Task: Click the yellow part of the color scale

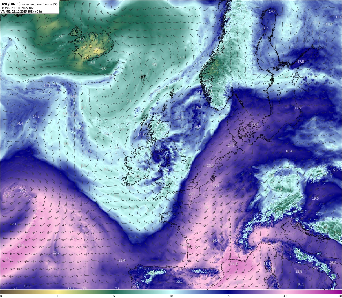Action: (x=57, y=292)
